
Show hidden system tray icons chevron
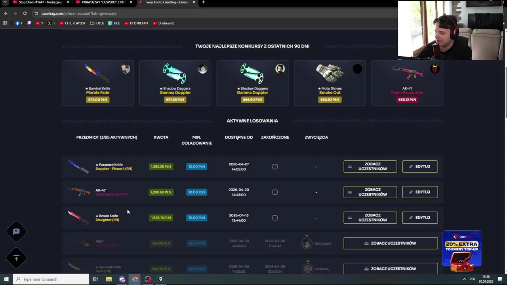click(x=464, y=279)
